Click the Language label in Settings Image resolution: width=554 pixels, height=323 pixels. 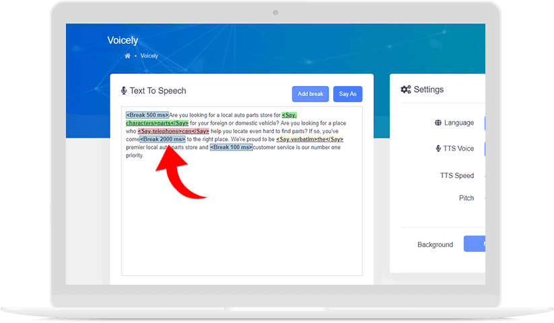pos(459,123)
